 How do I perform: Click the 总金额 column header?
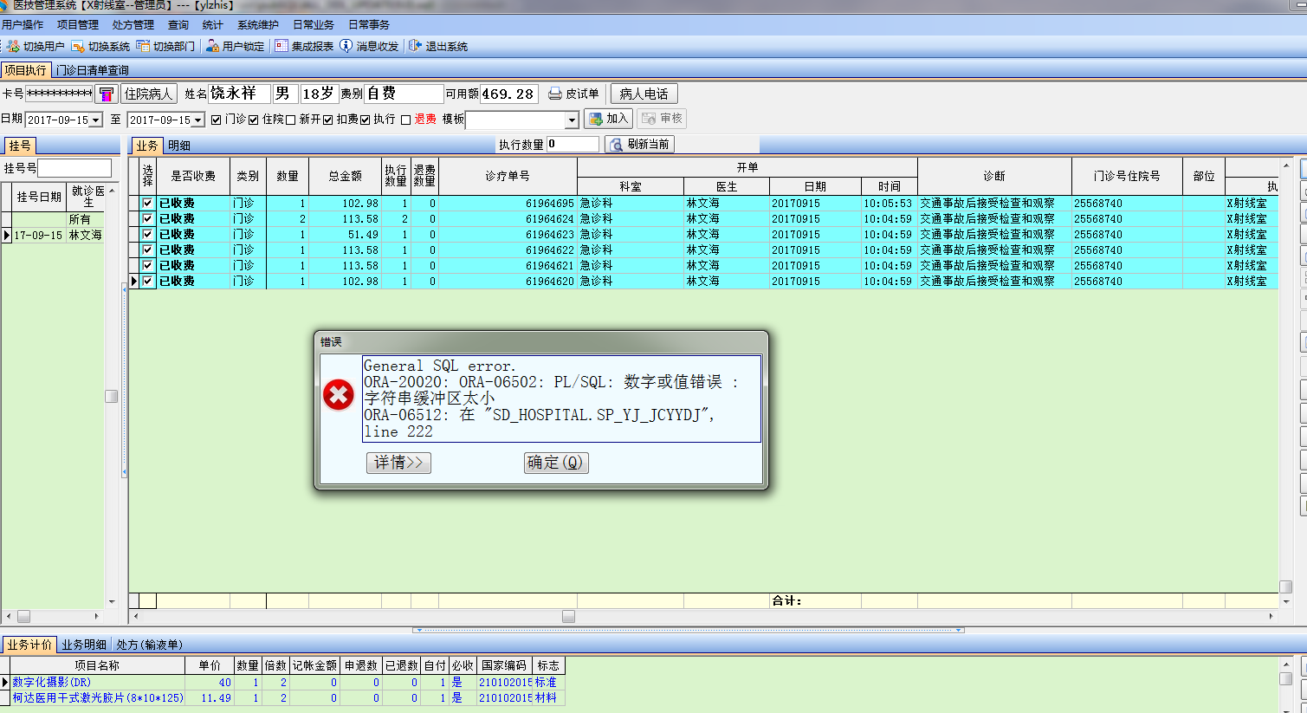point(345,176)
